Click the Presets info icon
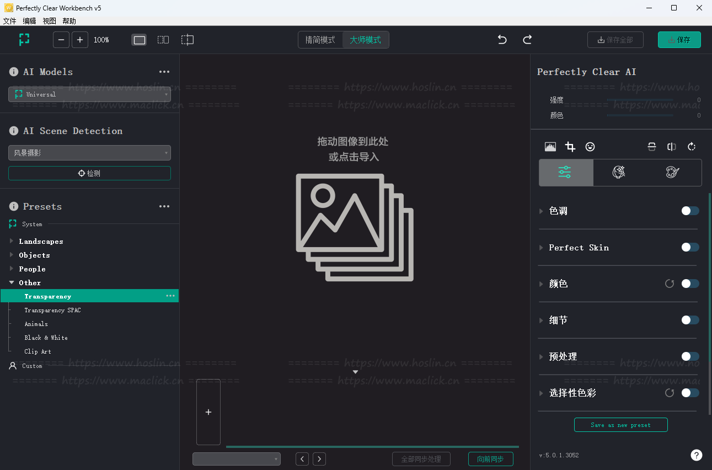Viewport: 712px width, 470px height. click(14, 206)
